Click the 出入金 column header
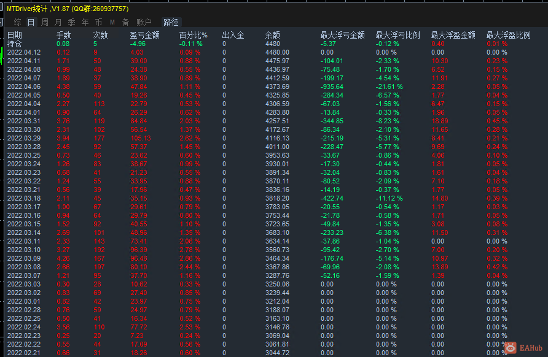The image size is (548, 357). [x=233, y=35]
